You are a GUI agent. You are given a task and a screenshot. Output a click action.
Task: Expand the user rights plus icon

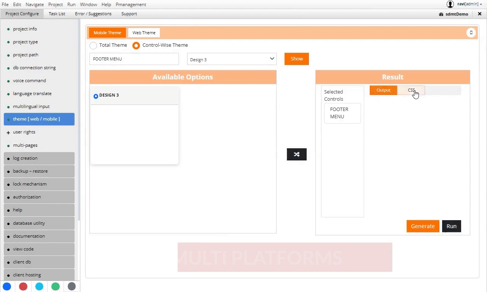pyautogui.click(x=8, y=132)
